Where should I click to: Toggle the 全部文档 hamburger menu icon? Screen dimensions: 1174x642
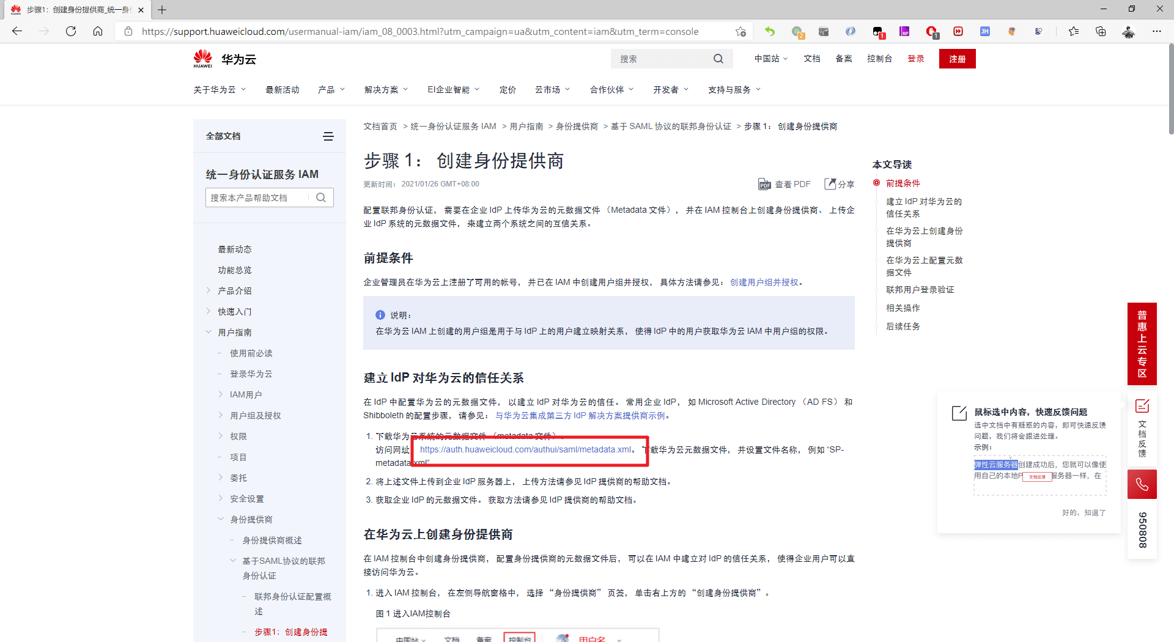(x=328, y=136)
